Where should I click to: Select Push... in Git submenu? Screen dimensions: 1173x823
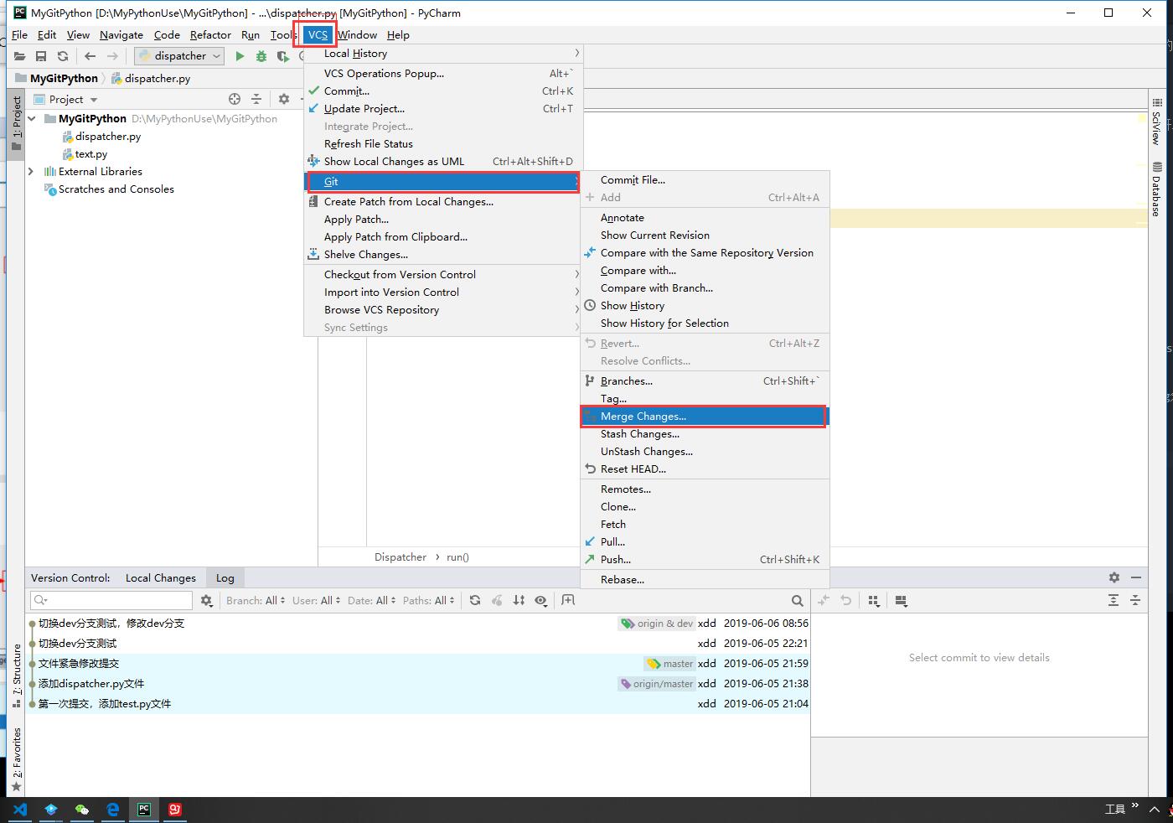(x=704, y=560)
